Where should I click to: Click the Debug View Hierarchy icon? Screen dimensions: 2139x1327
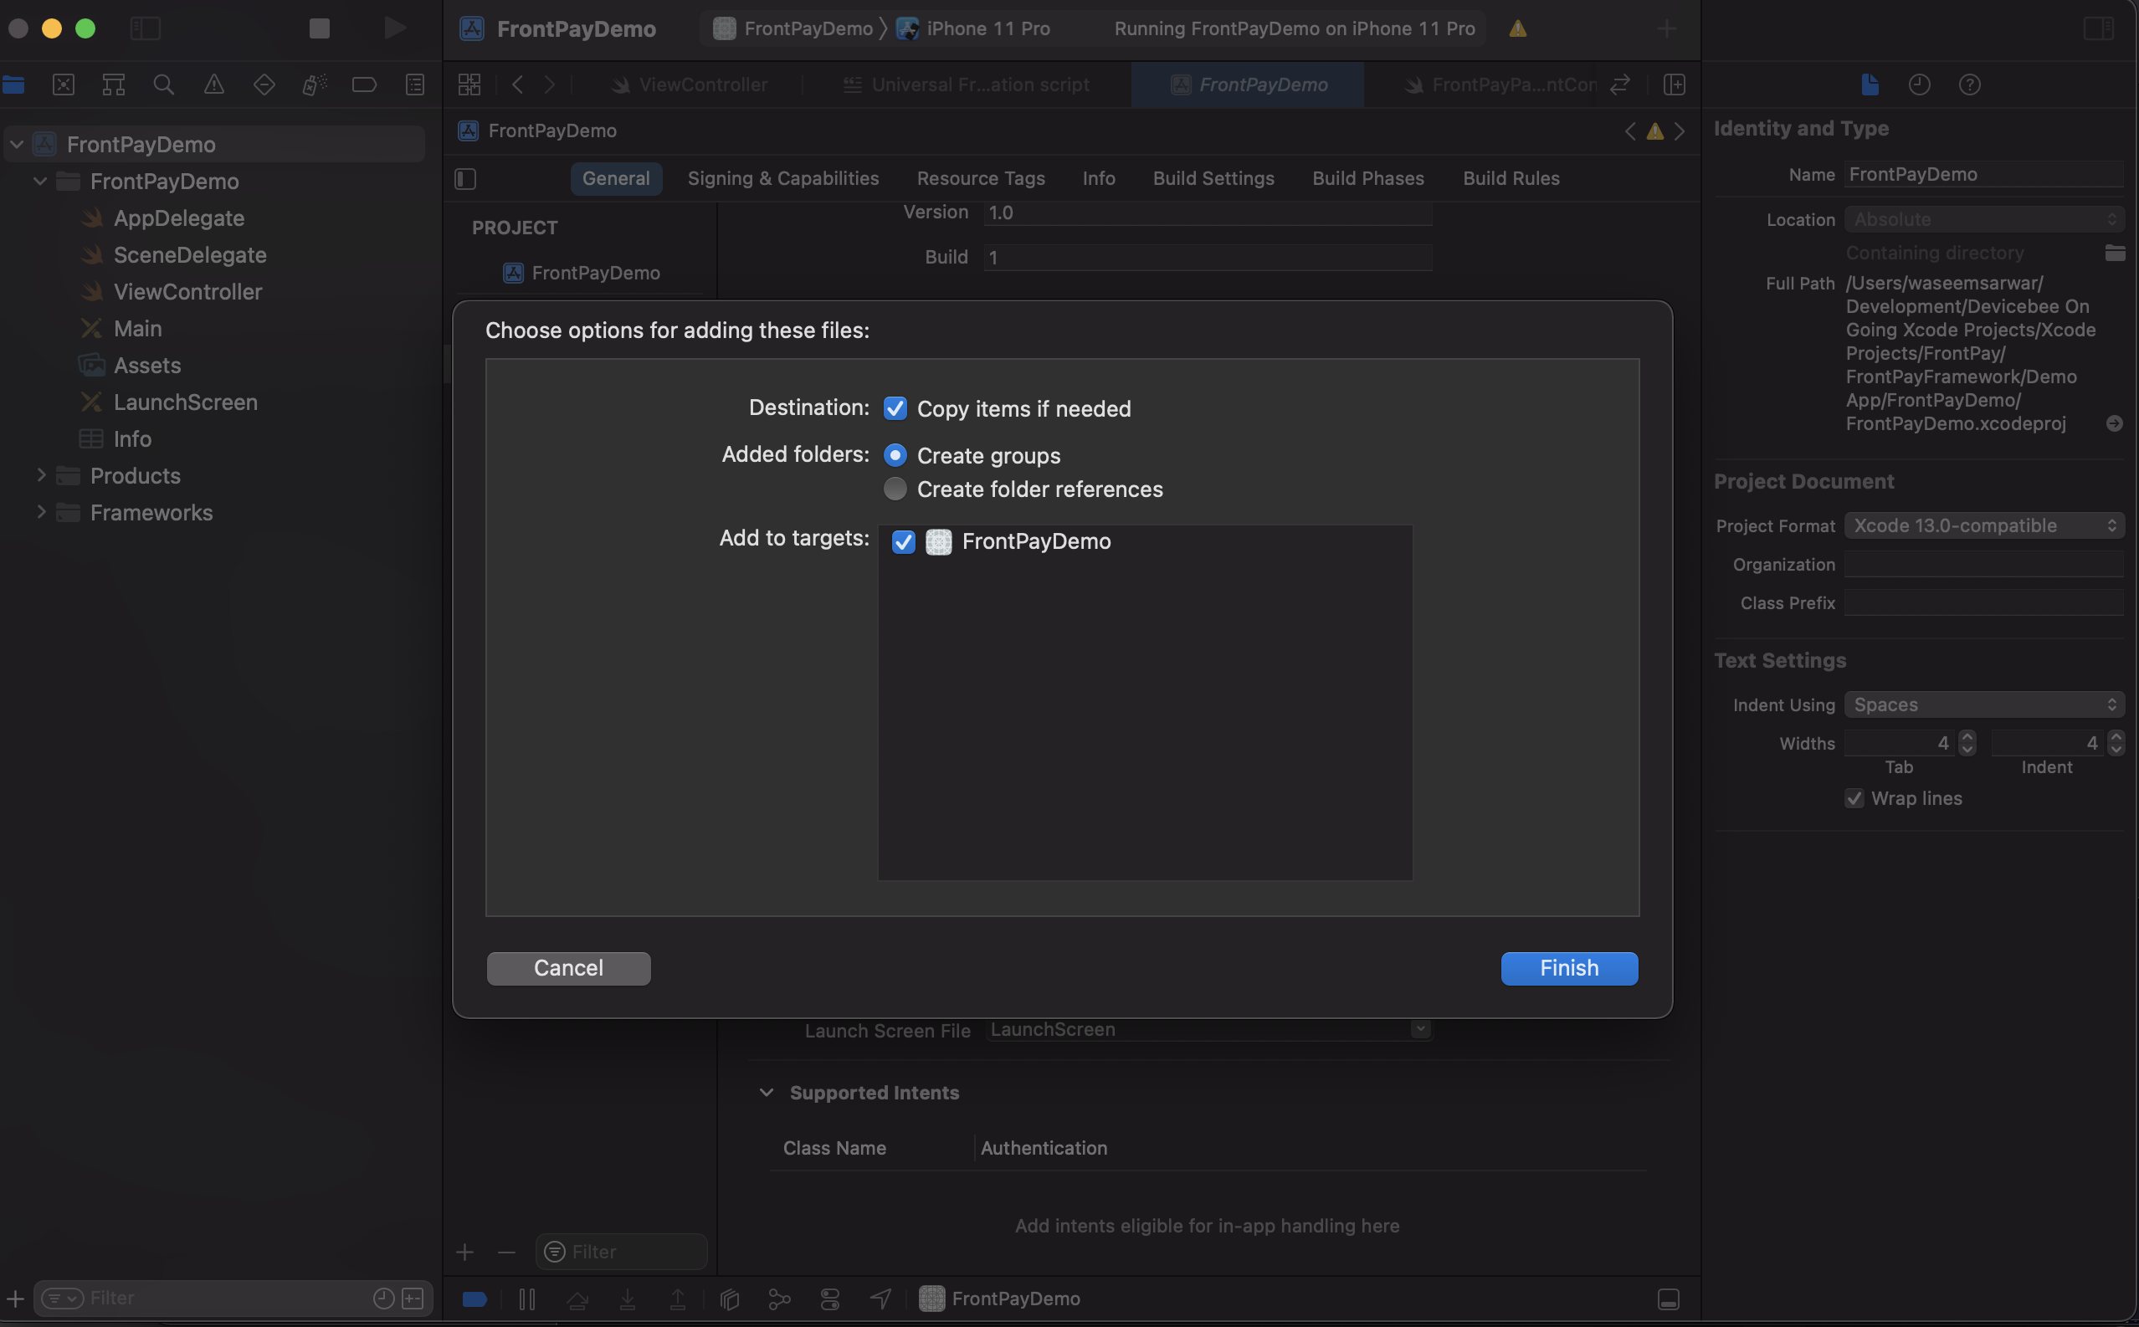tap(730, 1298)
